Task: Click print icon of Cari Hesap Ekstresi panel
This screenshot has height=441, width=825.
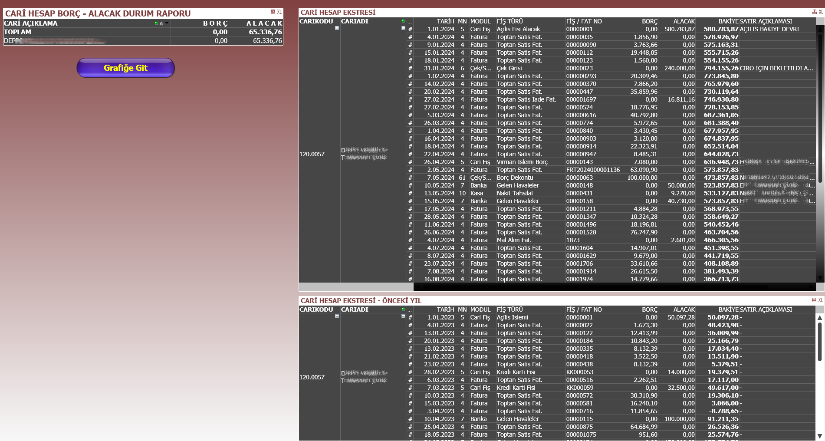Action: point(814,12)
